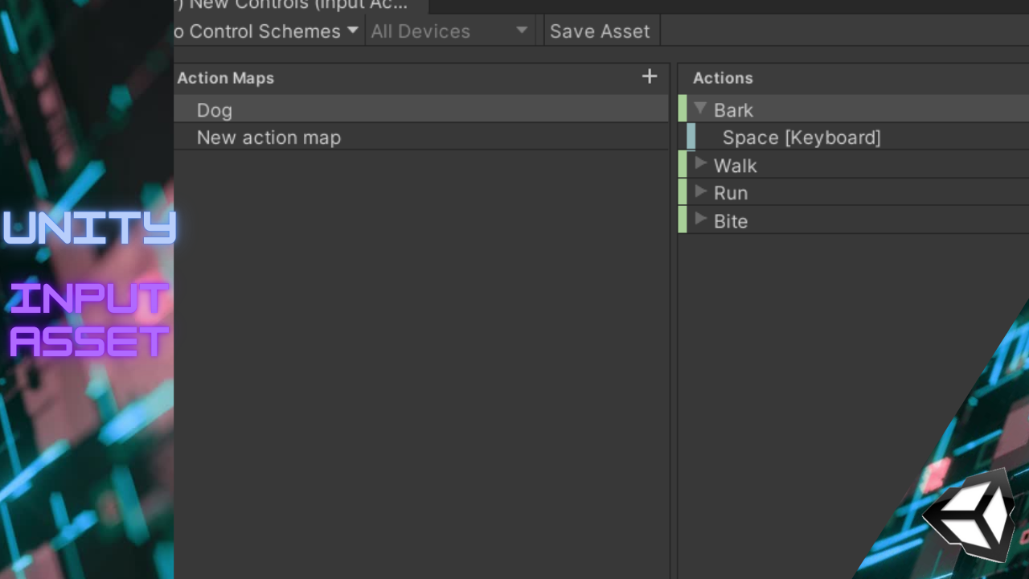This screenshot has height=579, width=1029.
Task: Expand the Walk action
Action: (x=700, y=165)
